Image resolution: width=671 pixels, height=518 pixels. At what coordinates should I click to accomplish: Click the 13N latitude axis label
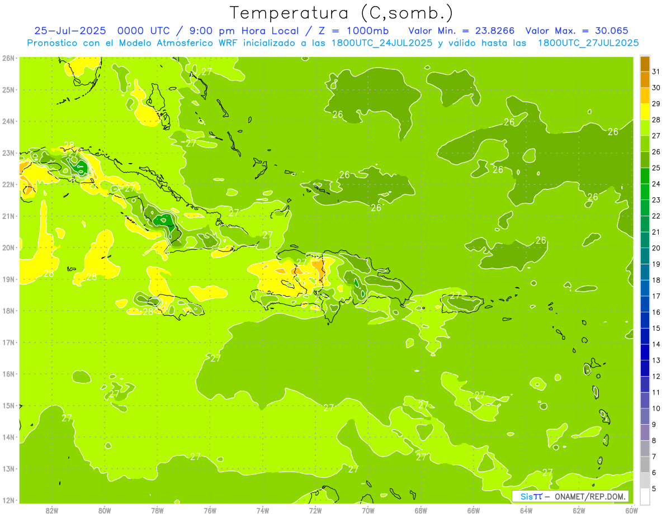pyautogui.click(x=8, y=468)
